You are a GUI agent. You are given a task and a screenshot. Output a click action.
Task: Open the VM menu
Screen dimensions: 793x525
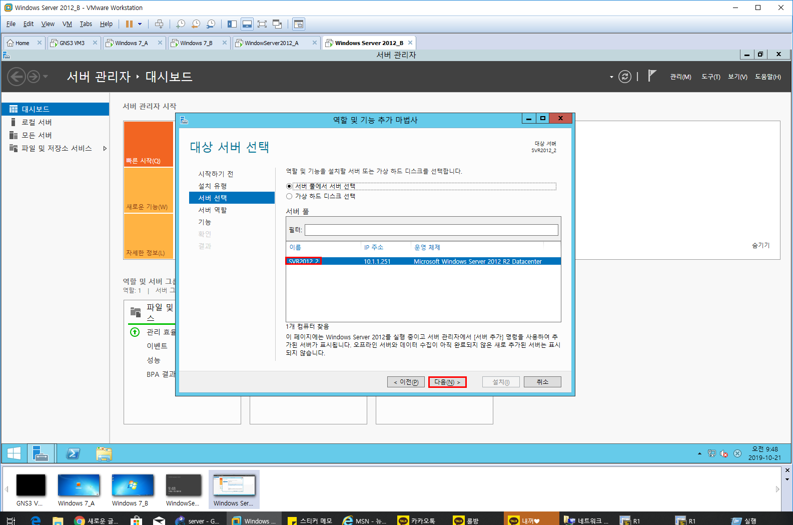(x=67, y=24)
